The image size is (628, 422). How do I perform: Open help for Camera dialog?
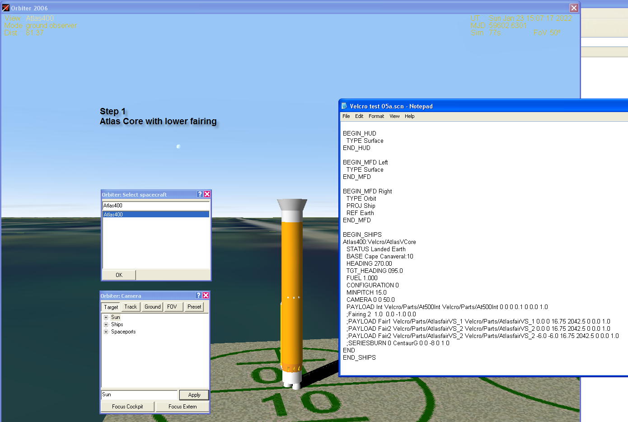198,295
